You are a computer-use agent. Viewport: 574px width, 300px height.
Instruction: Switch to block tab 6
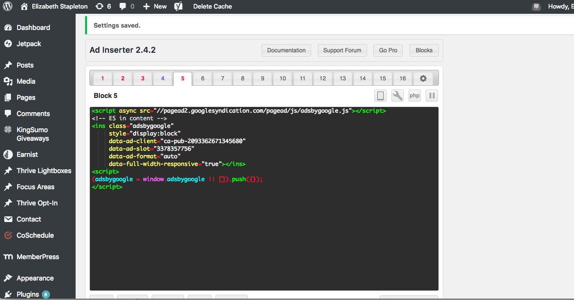[x=203, y=78]
